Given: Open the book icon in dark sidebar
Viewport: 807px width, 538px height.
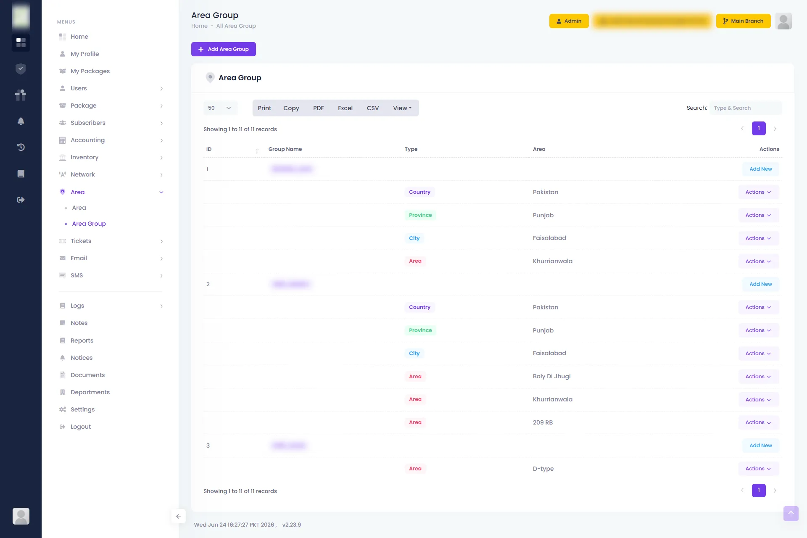Looking at the screenshot, I should (x=21, y=174).
